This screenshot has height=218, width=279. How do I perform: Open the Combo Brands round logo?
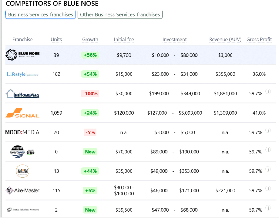pos(22,171)
